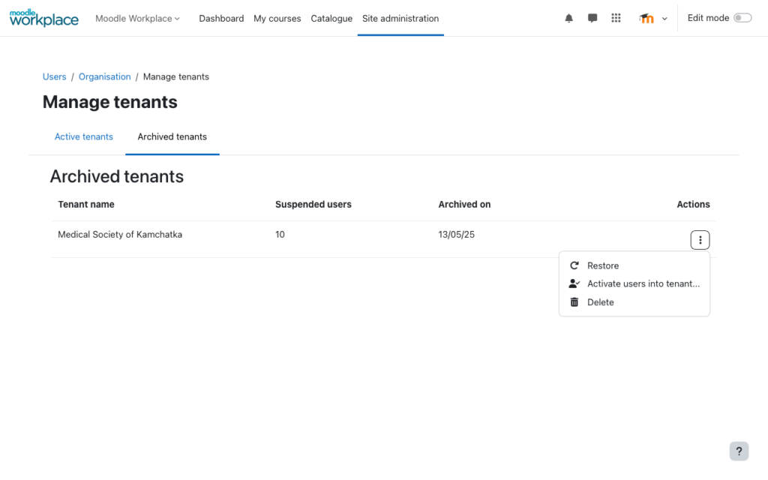Select the Archived tenants tab
The width and height of the screenshot is (768, 480).
click(x=172, y=136)
